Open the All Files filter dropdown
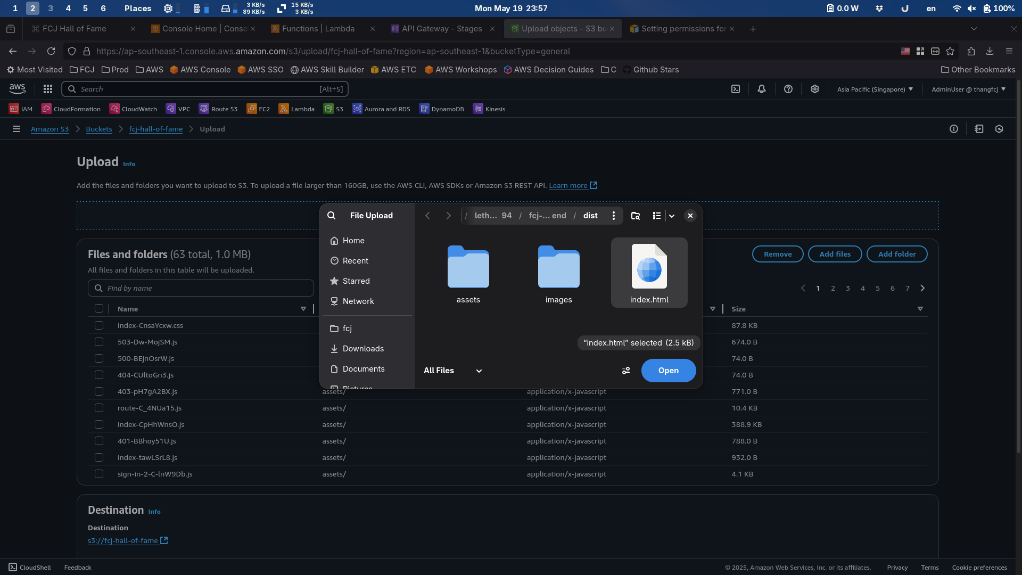Image resolution: width=1022 pixels, height=575 pixels. click(453, 371)
